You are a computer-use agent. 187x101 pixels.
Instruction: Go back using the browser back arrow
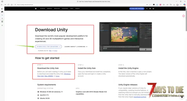[2, 5]
